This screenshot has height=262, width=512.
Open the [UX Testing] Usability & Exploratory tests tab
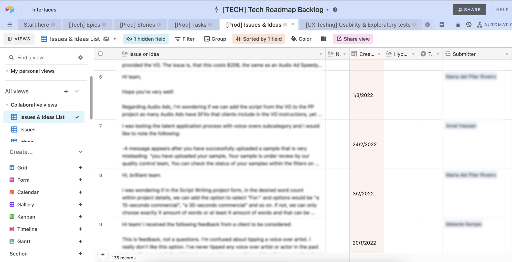pyautogui.click(x=361, y=25)
